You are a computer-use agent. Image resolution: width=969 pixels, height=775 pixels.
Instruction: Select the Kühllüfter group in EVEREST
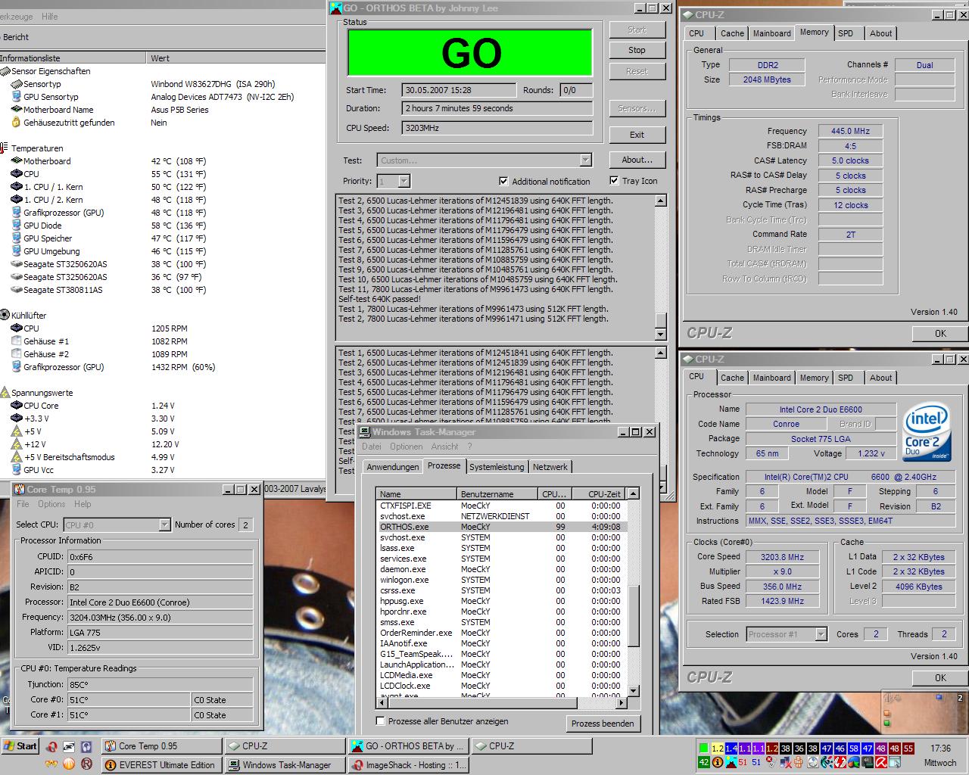(x=29, y=316)
